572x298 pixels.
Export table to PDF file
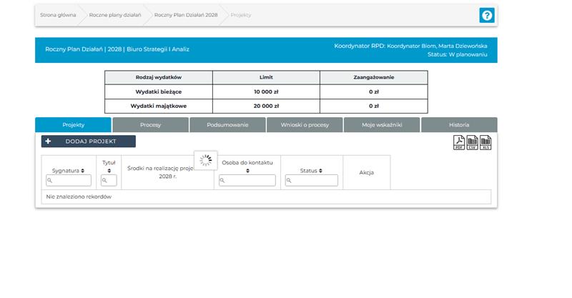[459, 143]
